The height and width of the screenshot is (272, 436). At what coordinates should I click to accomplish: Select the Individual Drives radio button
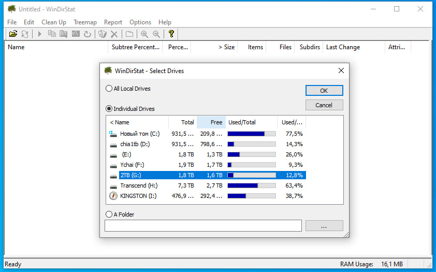coord(109,108)
